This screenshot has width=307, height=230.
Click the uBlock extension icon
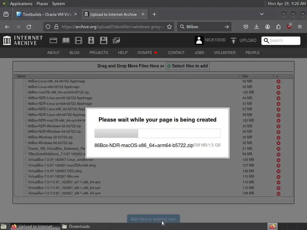pyautogui.click(x=289, y=26)
